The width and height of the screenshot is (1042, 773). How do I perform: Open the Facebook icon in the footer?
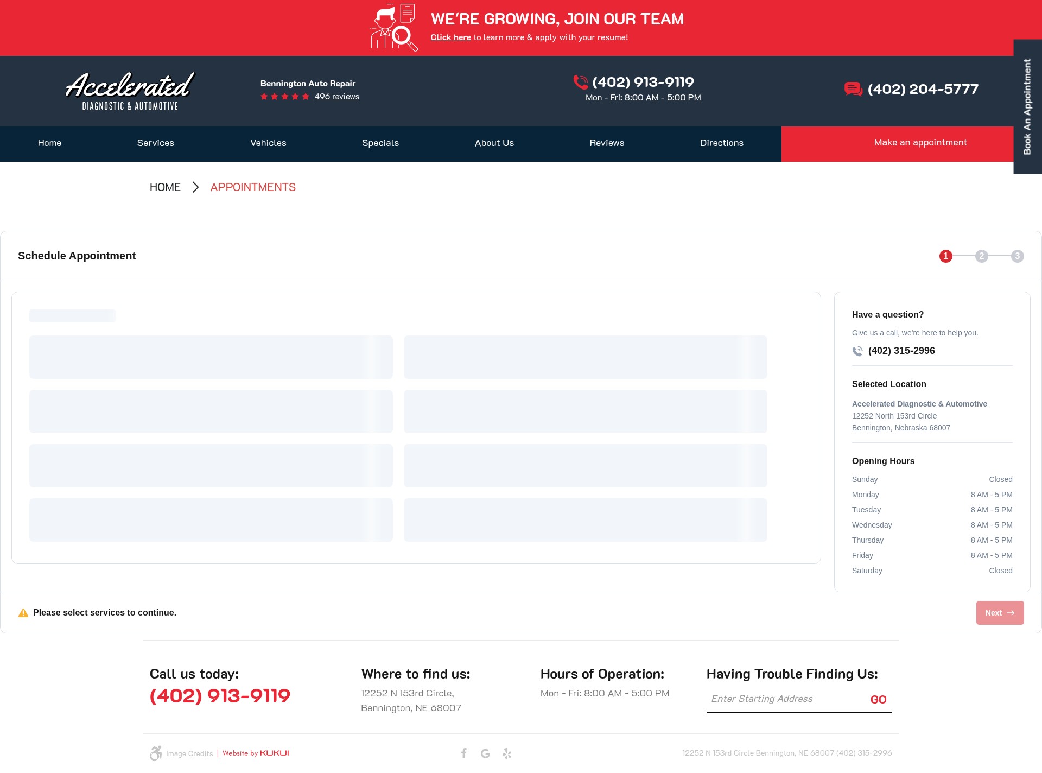pyautogui.click(x=464, y=753)
